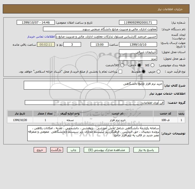The width and height of the screenshot is (195, 189).
Task: Click the تاریخ نیاز column header
Action: (x=20, y=113)
